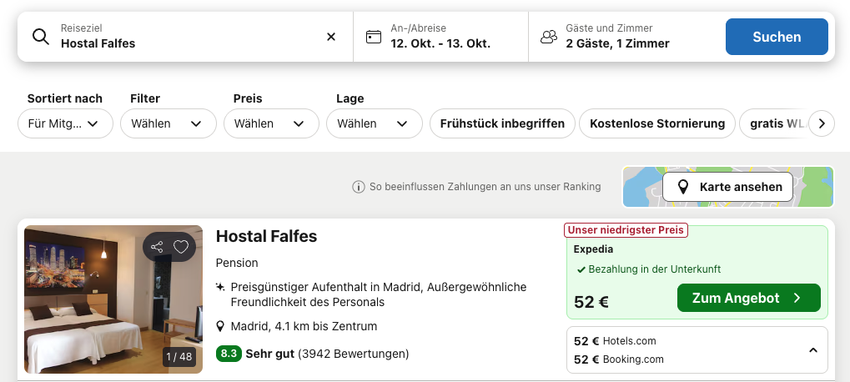Open the Preis Wählen dropdown
Viewport: 850px width, 382px height.
tap(271, 123)
